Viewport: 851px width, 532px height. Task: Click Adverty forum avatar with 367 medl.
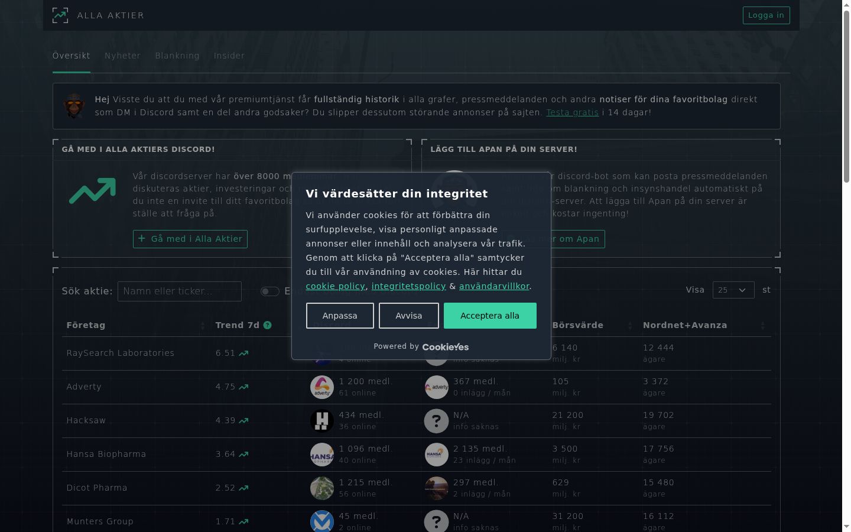(437, 387)
